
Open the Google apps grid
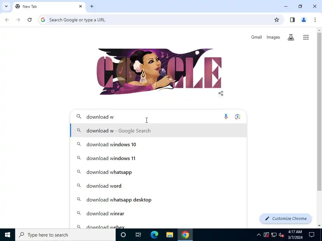coord(306,37)
